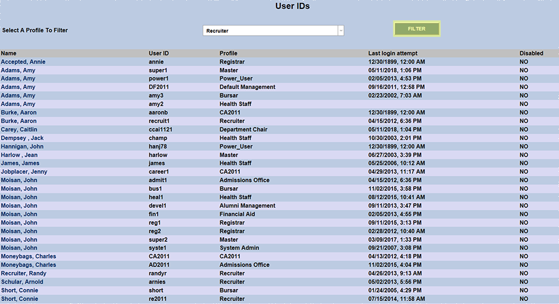This screenshot has width=559, height=304.
Task: Open Moisan, John row with reg2 ID
Action: [19, 231]
